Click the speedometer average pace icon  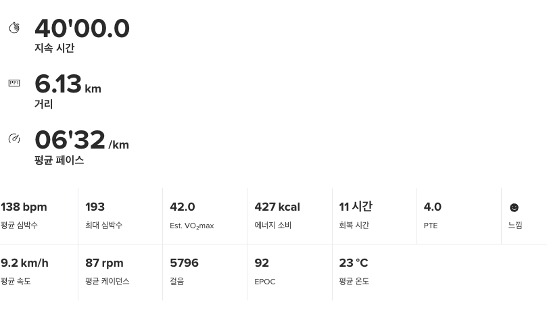tap(14, 138)
